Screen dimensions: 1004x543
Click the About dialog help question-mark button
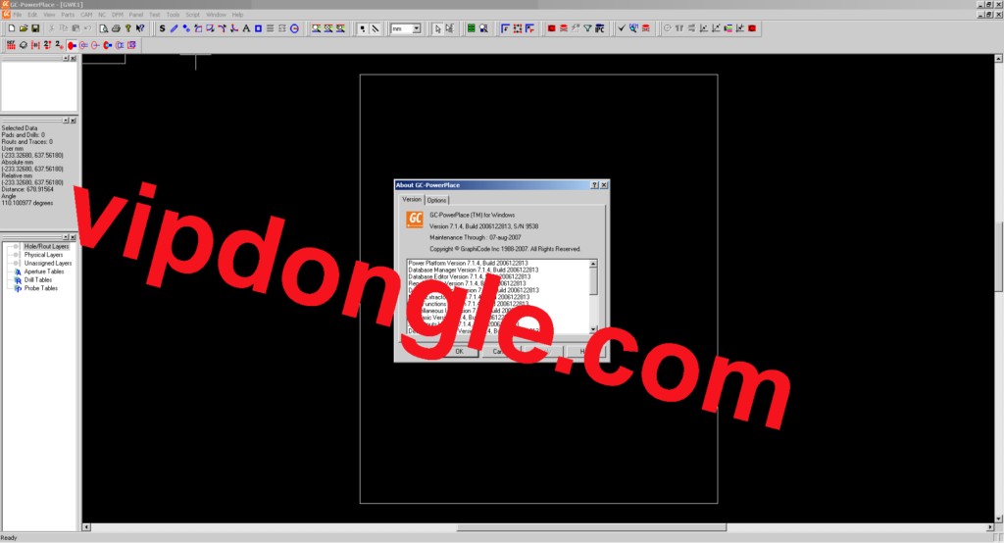(595, 184)
